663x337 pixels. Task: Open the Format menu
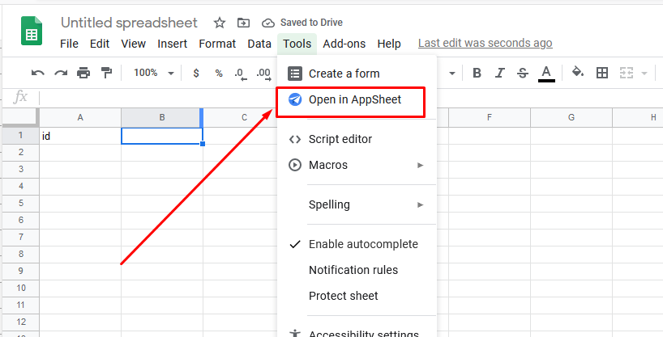pos(217,44)
